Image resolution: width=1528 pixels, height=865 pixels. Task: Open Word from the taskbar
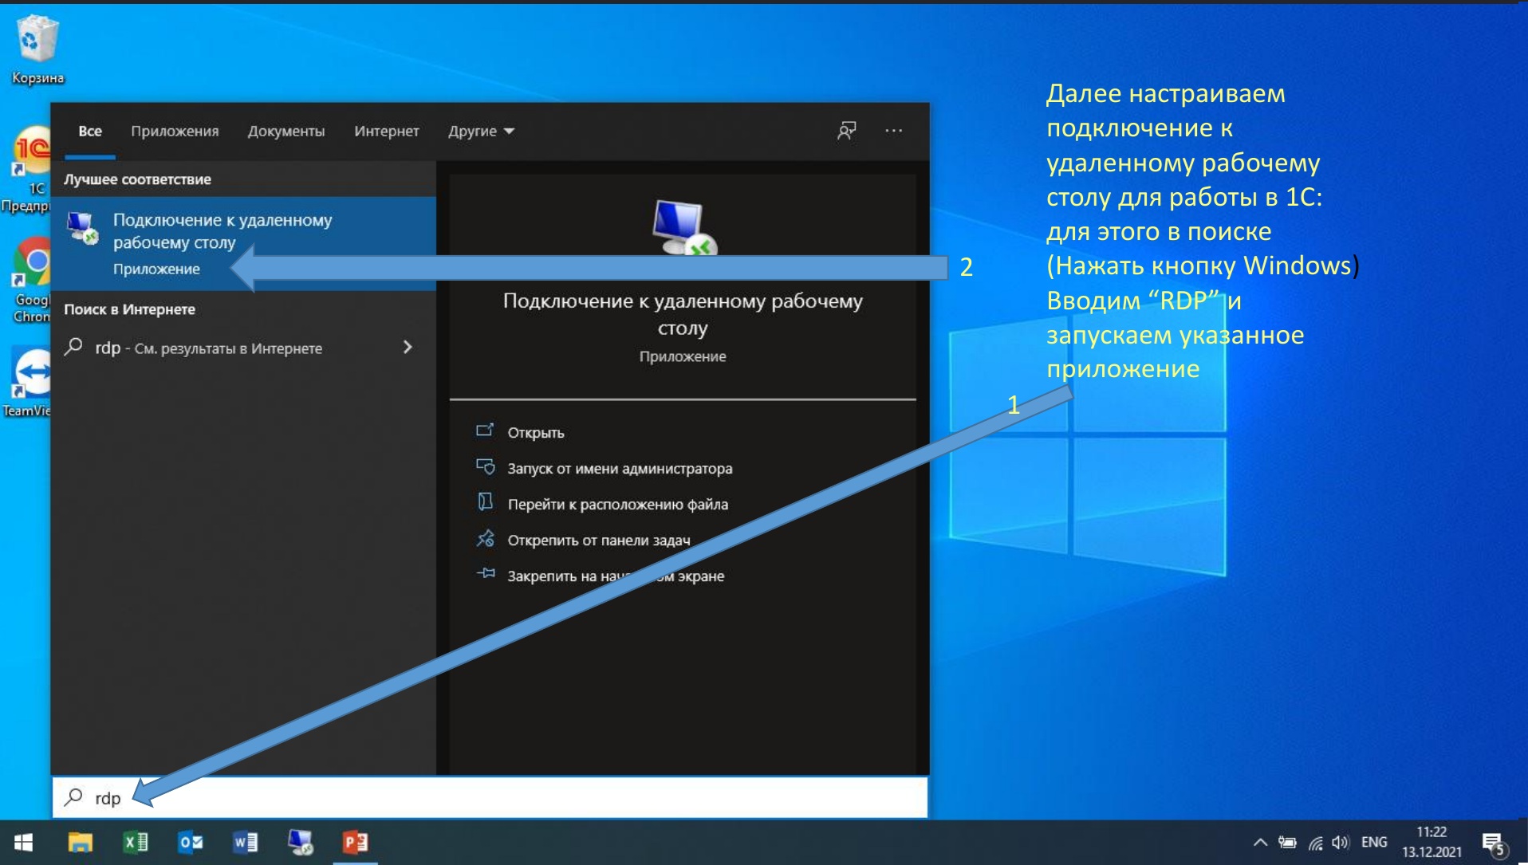[245, 843]
